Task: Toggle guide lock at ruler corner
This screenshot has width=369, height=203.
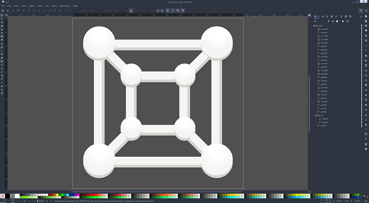Action: tap(6, 15)
